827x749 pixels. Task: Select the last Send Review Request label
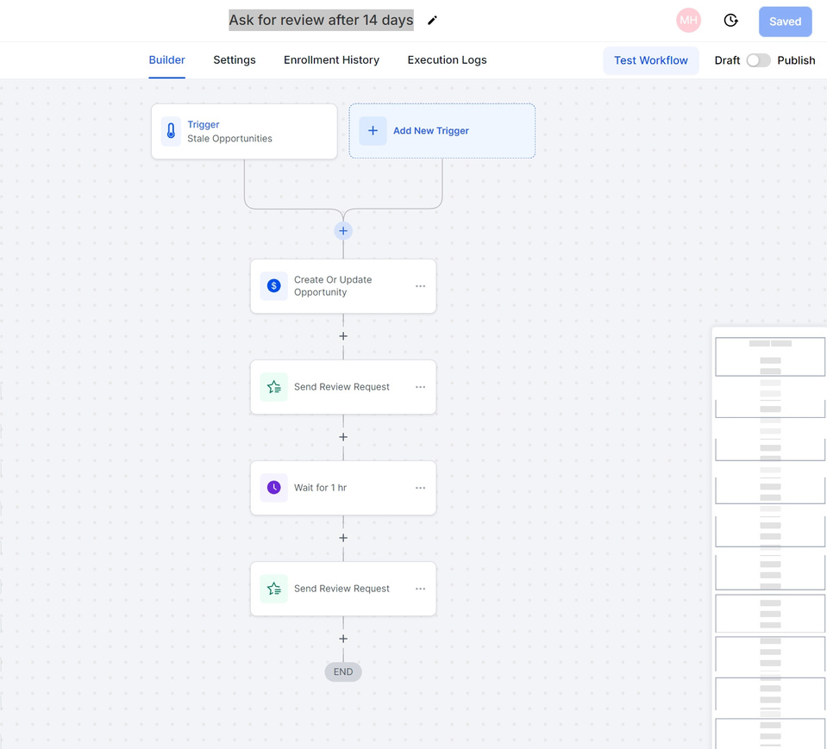click(x=341, y=588)
